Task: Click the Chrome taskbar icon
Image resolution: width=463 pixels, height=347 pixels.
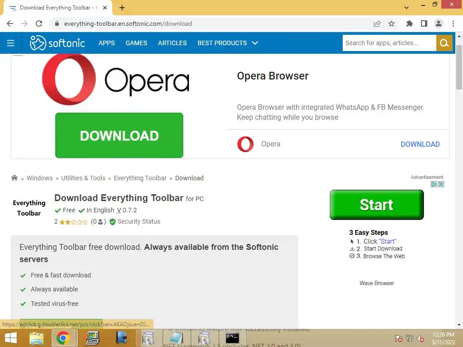Action: pyautogui.click(x=63, y=338)
